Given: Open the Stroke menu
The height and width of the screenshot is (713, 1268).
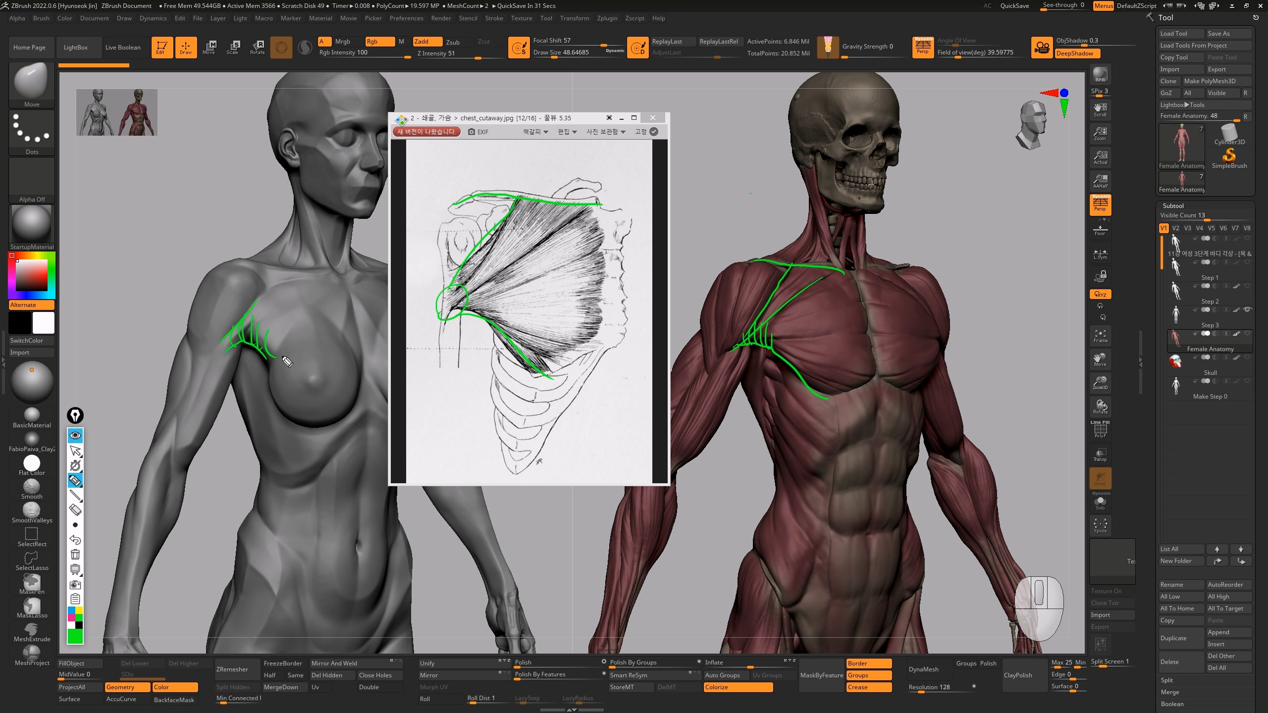Looking at the screenshot, I should (x=493, y=18).
